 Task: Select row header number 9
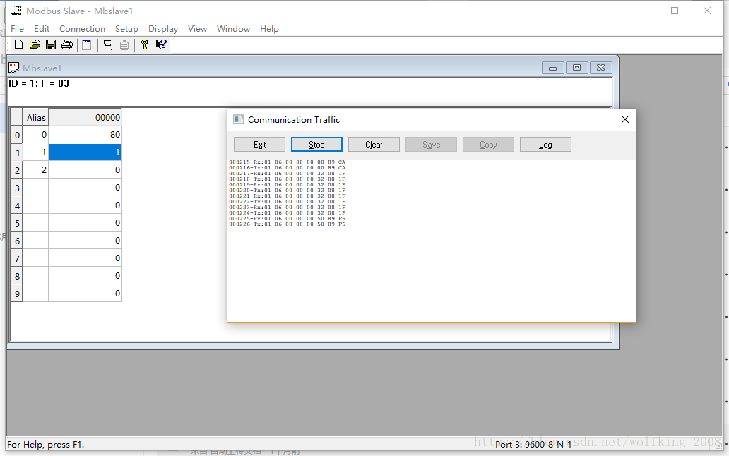[17, 294]
